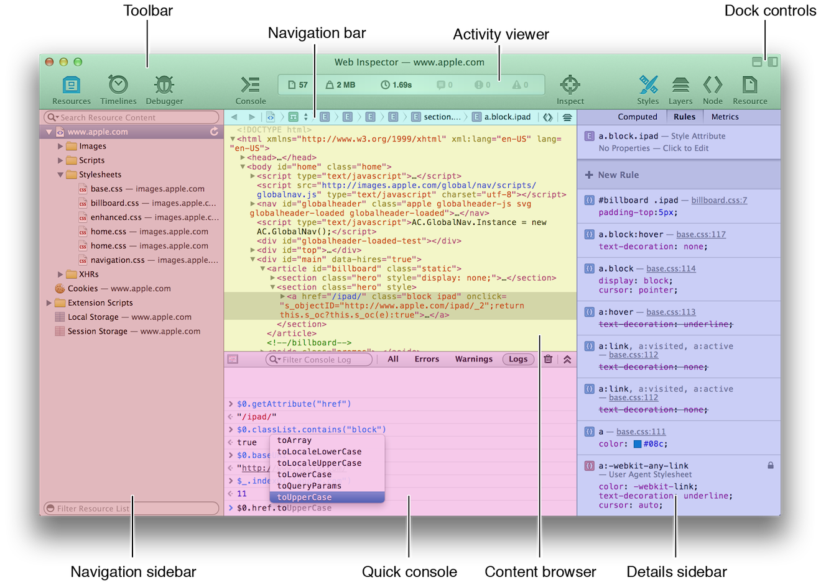Open the billboard.css:7 source link
Screen dimensions: 821x585
click(x=719, y=200)
